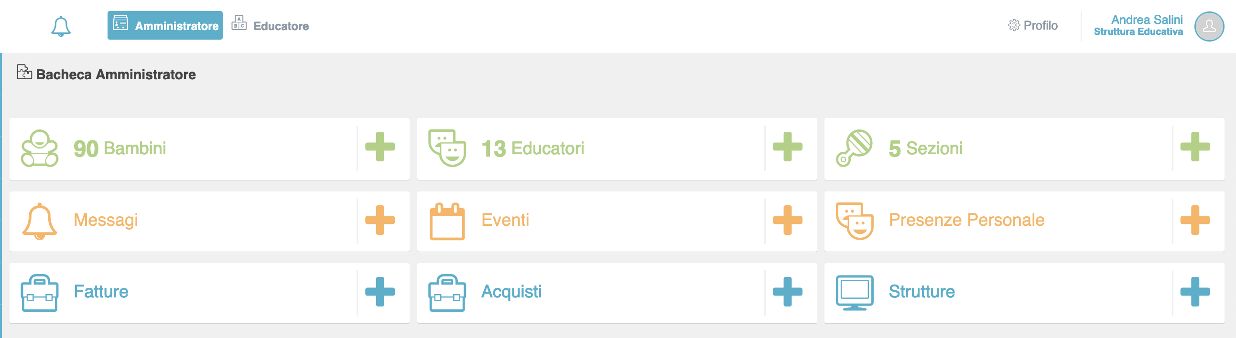
Task: Create an event with Eventi plus icon
Action: [x=787, y=220]
